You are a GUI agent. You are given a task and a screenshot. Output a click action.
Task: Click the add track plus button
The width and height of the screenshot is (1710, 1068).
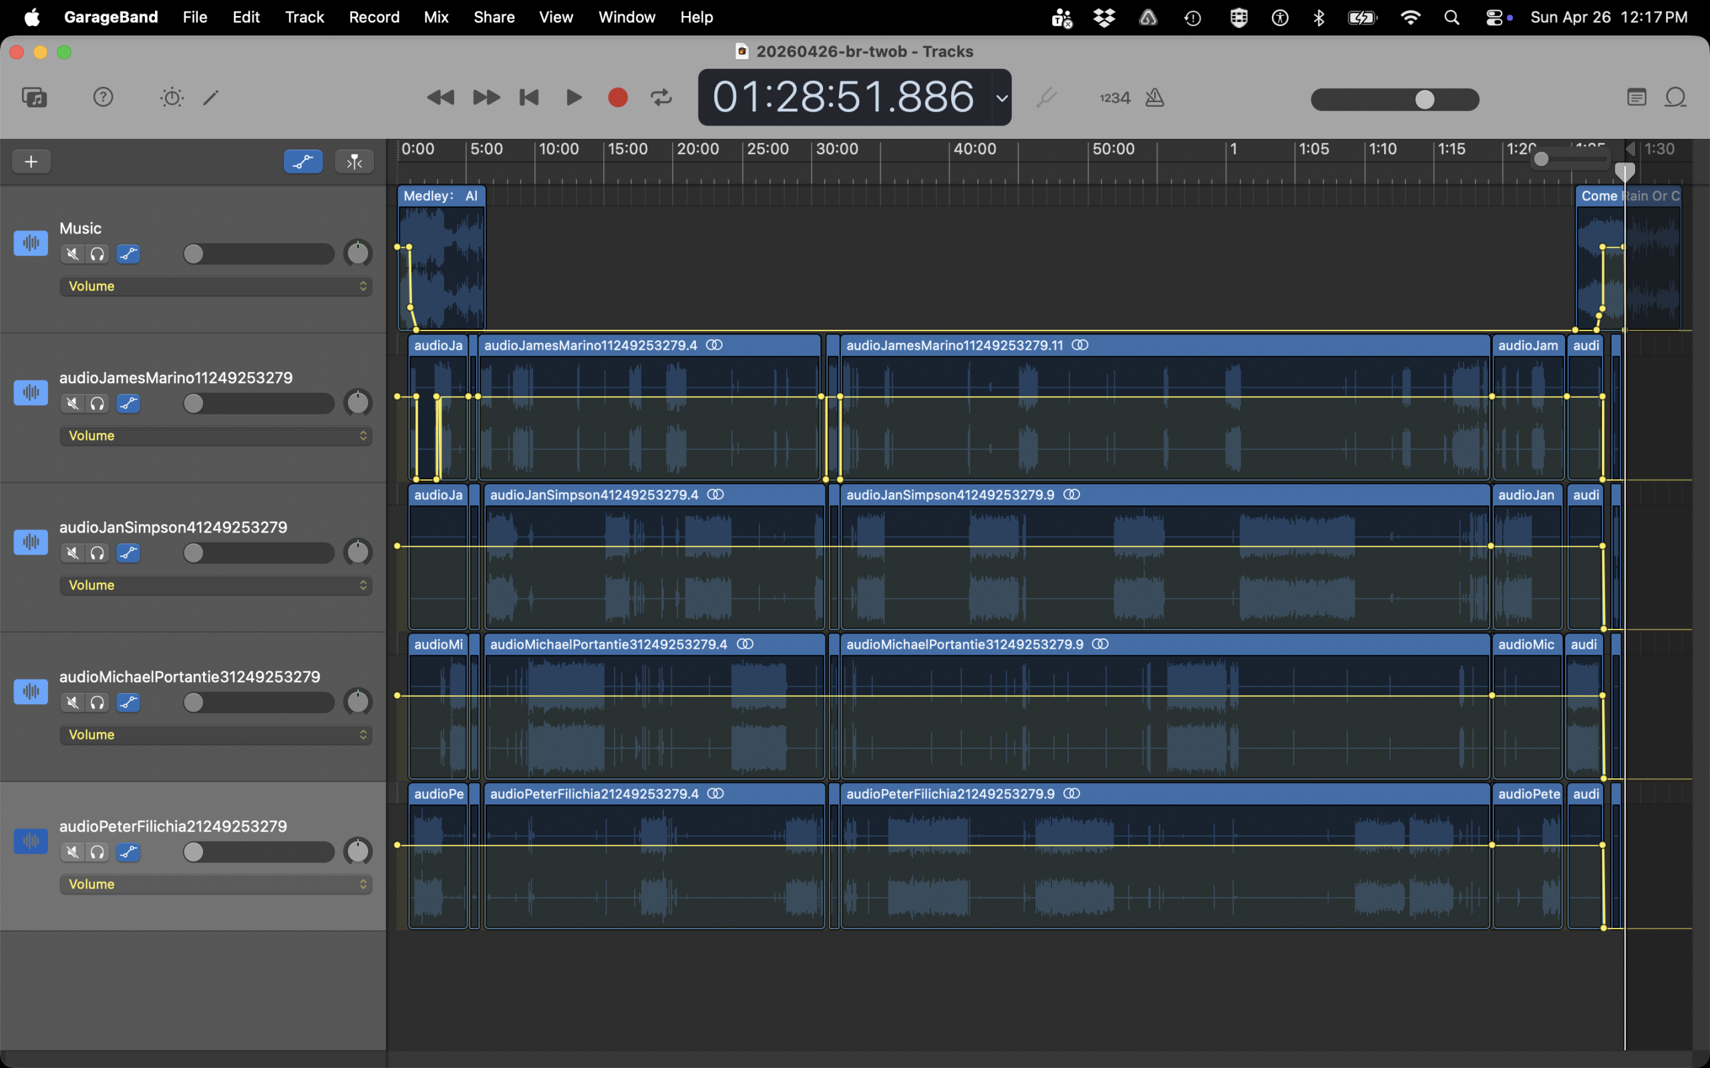(31, 162)
